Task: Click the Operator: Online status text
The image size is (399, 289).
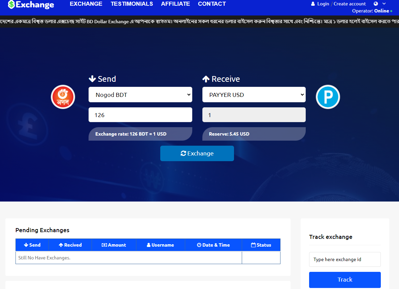Action: [x=372, y=11]
